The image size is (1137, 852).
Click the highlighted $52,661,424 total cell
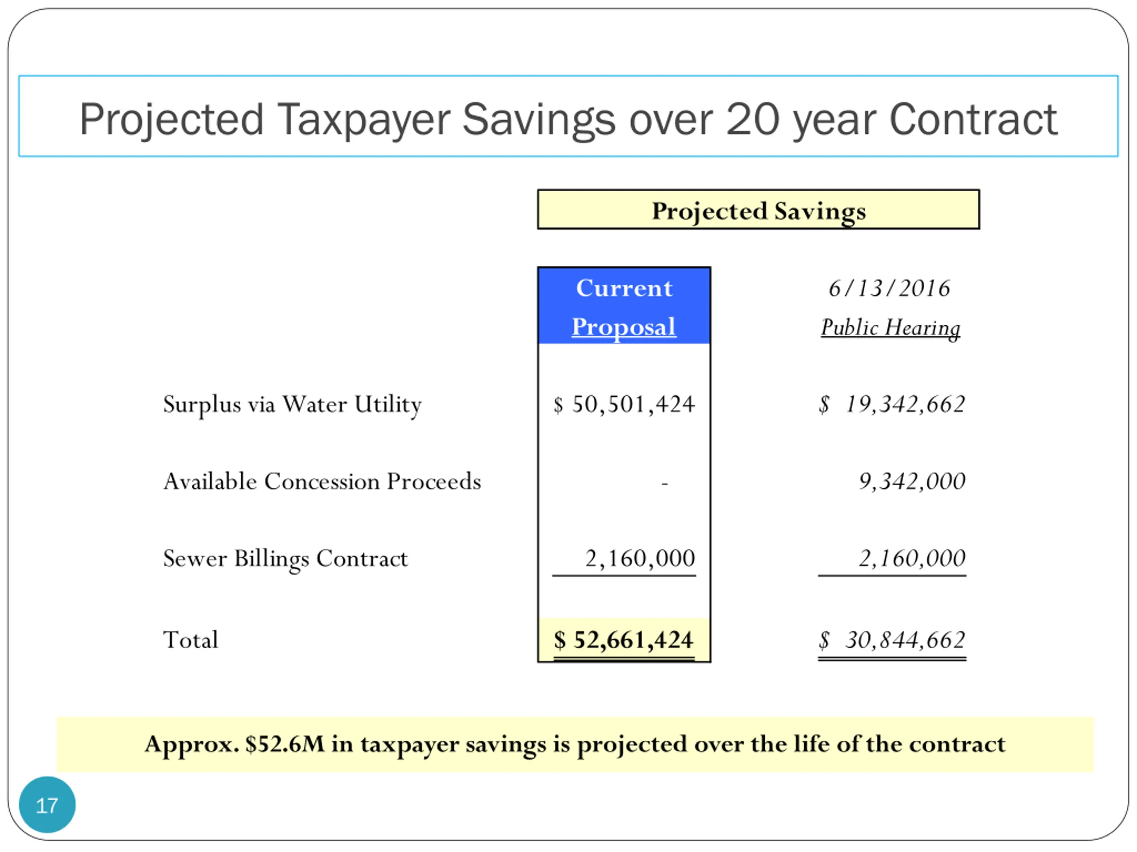624,640
